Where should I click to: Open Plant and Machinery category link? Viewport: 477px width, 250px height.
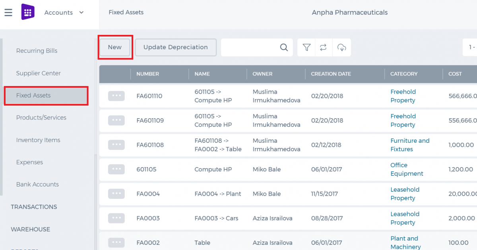[x=405, y=242]
